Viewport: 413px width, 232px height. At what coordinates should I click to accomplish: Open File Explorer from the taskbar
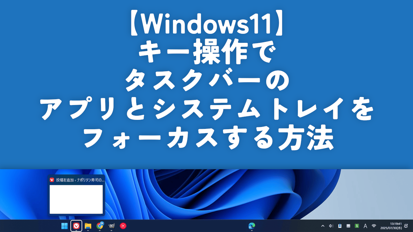(88, 226)
